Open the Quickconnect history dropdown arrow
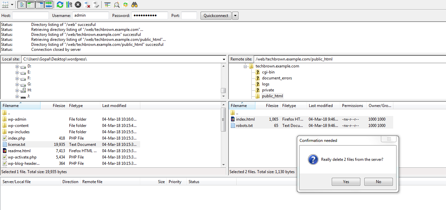This screenshot has width=446, height=210. coord(235,16)
